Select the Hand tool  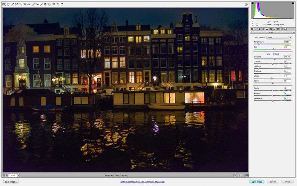point(8,4)
